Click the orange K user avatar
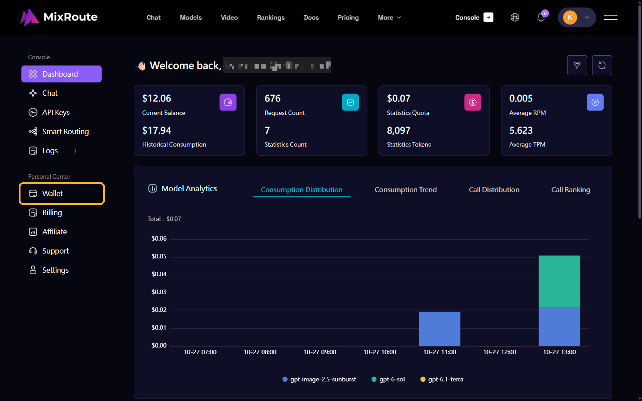Screen dimensions: 642x401 pos(570,17)
